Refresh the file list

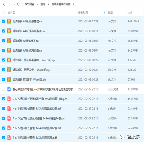coord(18,4)
